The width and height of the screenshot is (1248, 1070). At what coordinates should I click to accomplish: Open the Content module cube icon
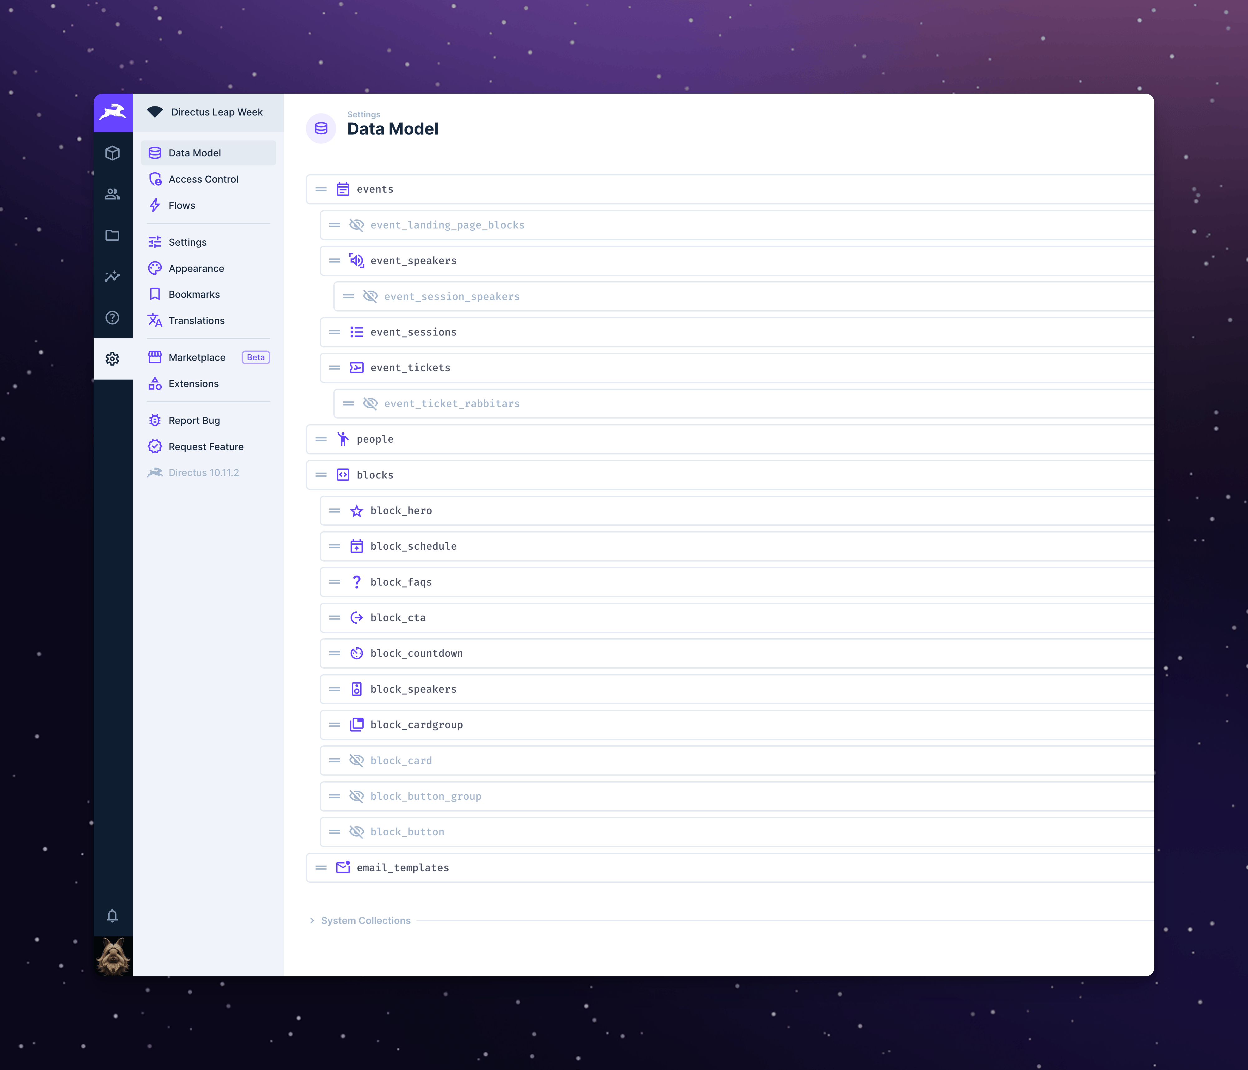click(x=113, y=153)
